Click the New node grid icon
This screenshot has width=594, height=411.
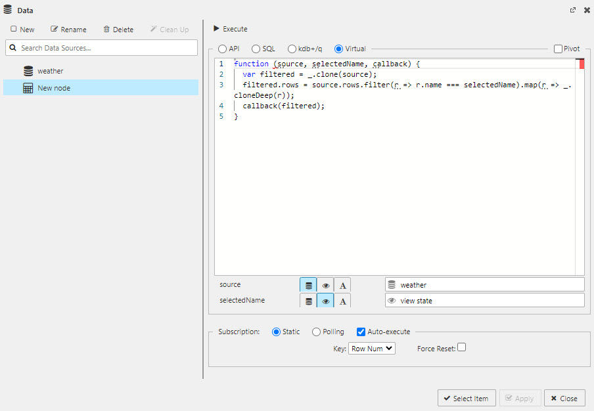point(28,87)
